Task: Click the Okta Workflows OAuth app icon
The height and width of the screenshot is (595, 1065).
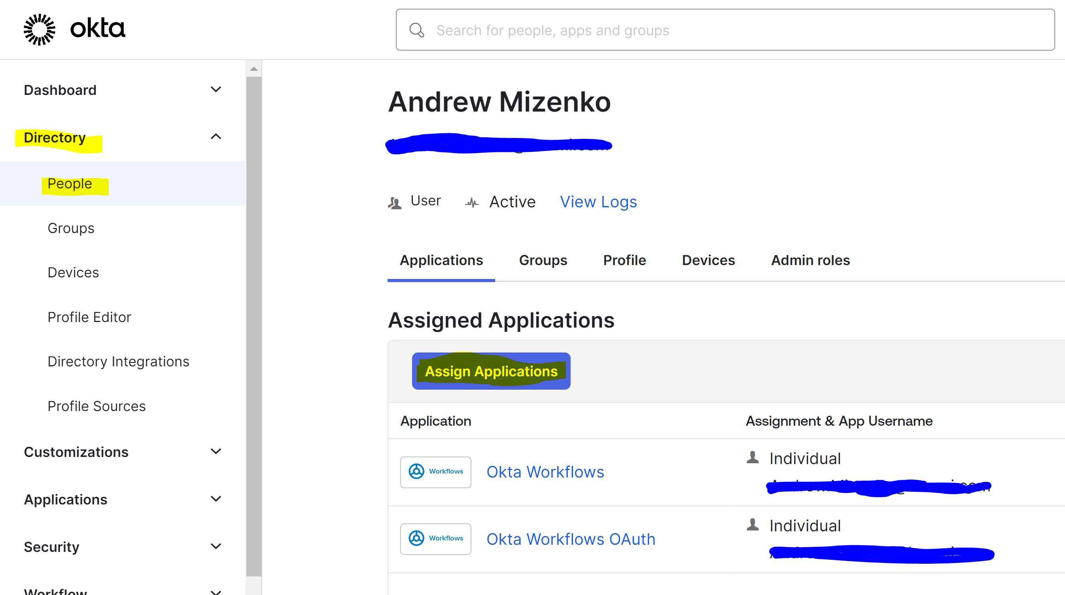Action: pos(435,539)
